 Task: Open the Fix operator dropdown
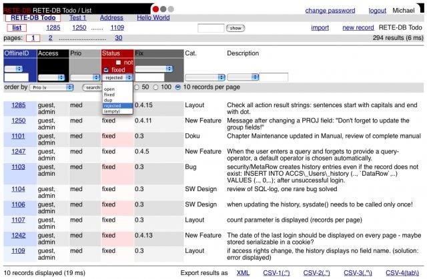(x=154, y=69)
